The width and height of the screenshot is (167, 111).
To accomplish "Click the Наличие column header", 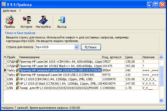I will click(150, 57).
